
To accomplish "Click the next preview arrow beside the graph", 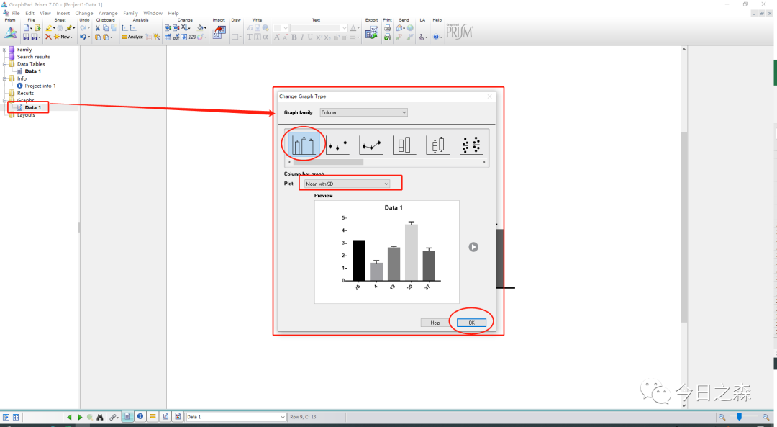I will point(473,247).
